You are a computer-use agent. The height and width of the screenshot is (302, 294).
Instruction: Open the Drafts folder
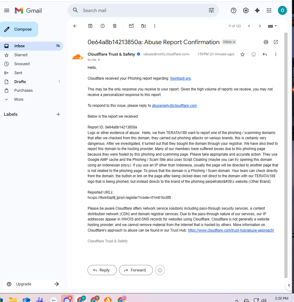pyautogui.click(x=31, y=82)
